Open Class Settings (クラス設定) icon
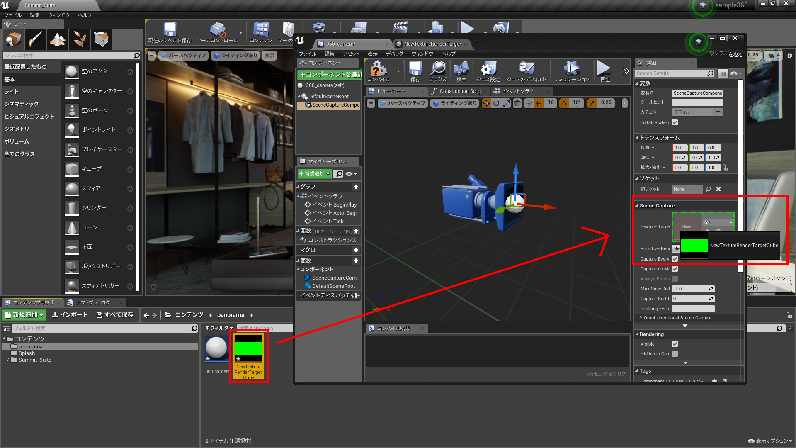The height and width of the screenshot is (448, 796). (488, 71)
